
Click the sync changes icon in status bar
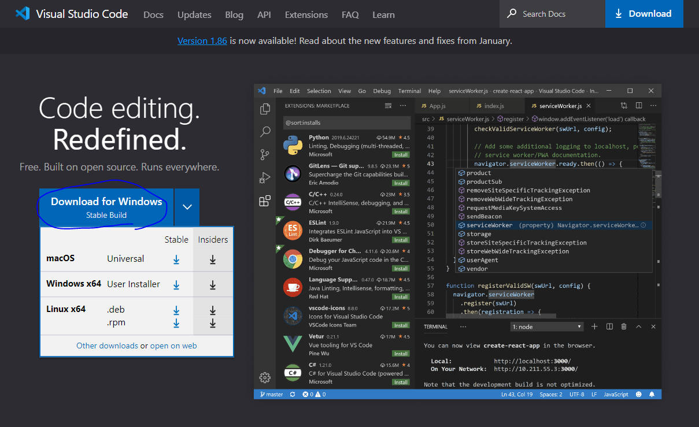coord(293,394)
